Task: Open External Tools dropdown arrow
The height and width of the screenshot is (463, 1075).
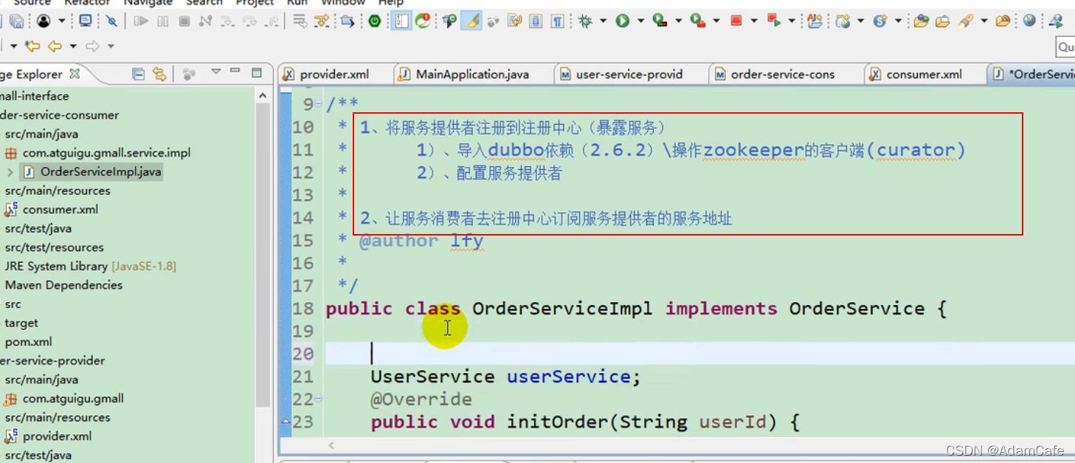Action: (716, 21)
